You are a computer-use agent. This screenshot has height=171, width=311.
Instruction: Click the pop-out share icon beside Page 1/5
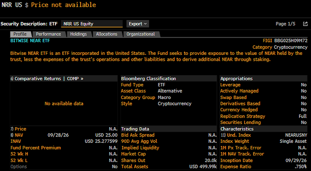tap(305, 24)
